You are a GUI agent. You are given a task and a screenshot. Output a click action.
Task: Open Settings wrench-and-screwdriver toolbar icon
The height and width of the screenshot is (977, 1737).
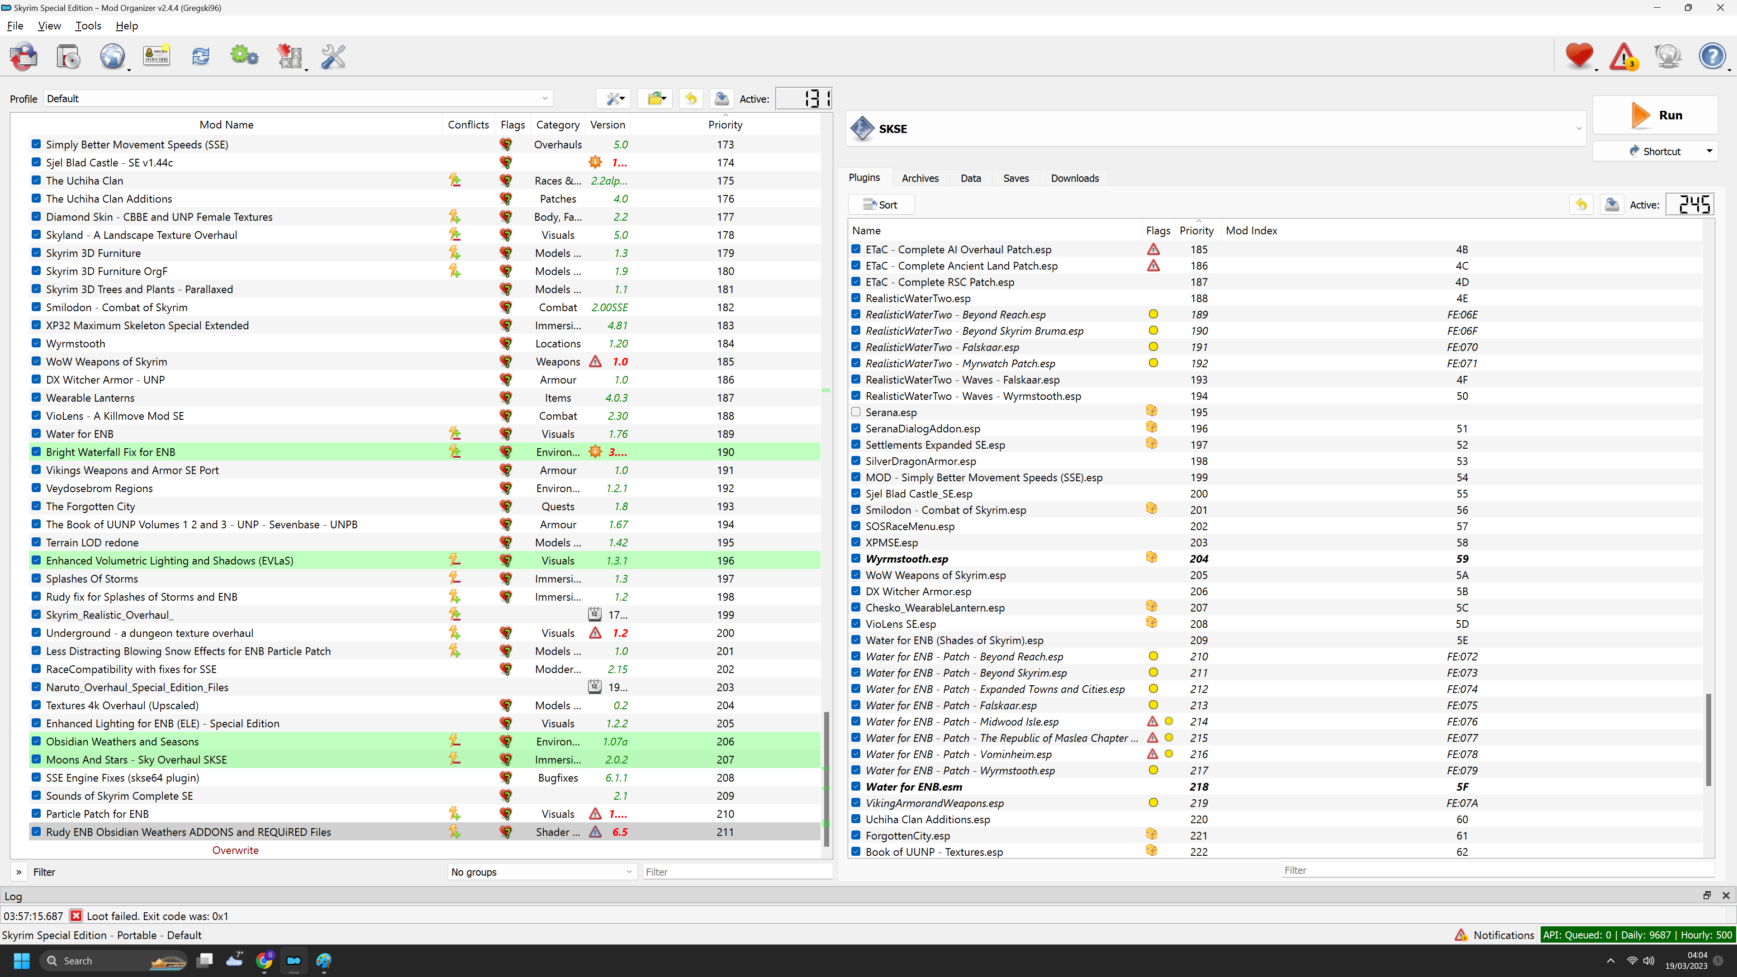click(333, 57)
